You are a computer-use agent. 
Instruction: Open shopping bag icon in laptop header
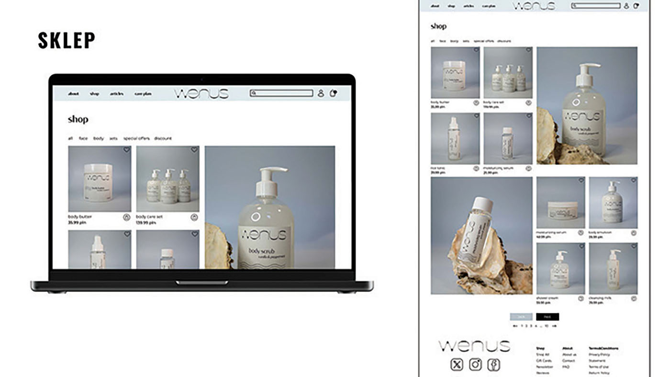(334, 93)
